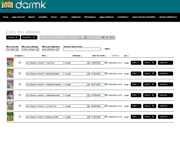Open 'pages statiques' menu item
This screenshot has width=180, height=143.
[x=107, y=17]
